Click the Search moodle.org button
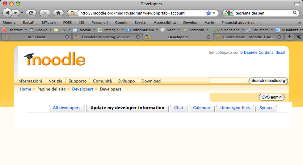The width and height of the screenshot is (303, 165). point(268,81)
